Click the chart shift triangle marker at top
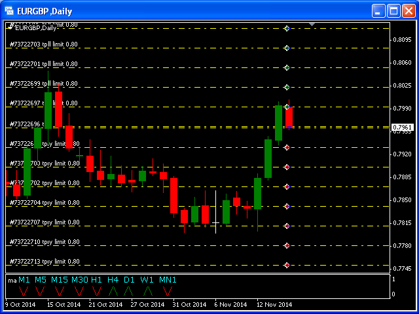 (x=312, y=25)
